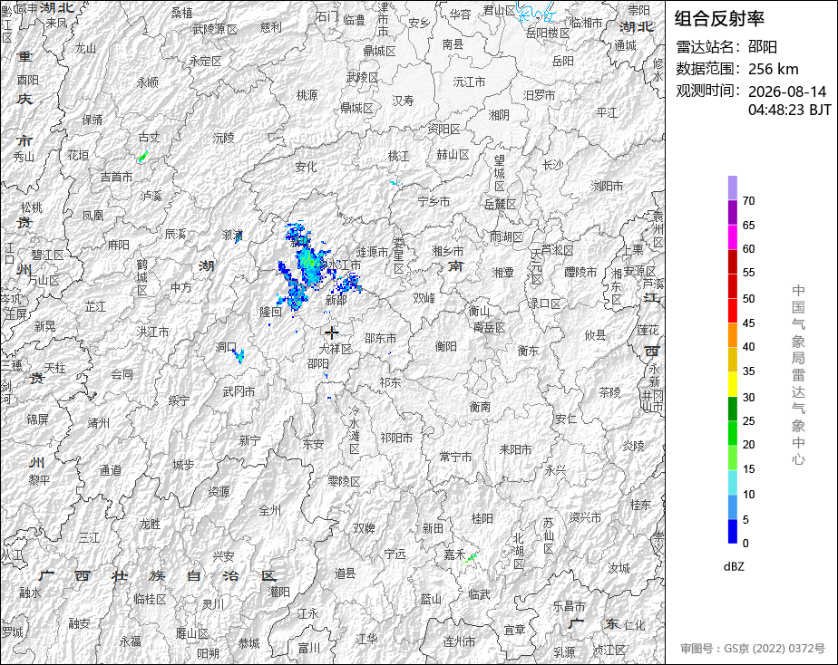Viewport: 838px width, 665px height.
Task: Click the radar station name 邵阳
Action: [x=762, y=47]
